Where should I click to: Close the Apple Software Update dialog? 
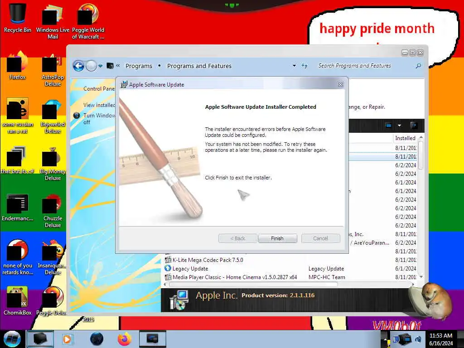tap(340, 84)
